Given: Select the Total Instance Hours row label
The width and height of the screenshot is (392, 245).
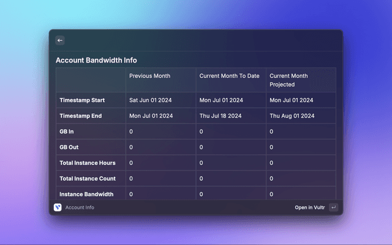Looking at the screenshot, I should pyautogui.click(x=87, y=163).
